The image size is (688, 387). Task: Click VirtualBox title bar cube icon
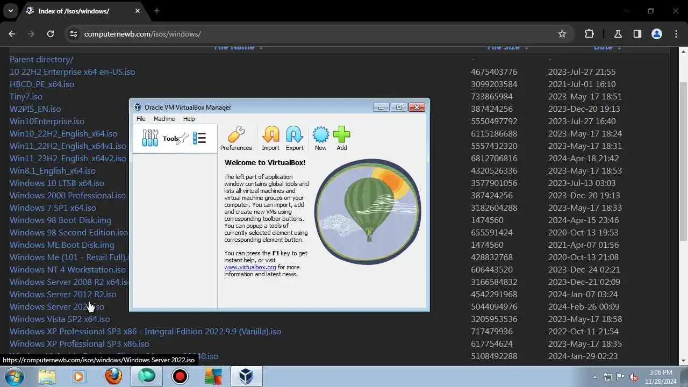138,107
